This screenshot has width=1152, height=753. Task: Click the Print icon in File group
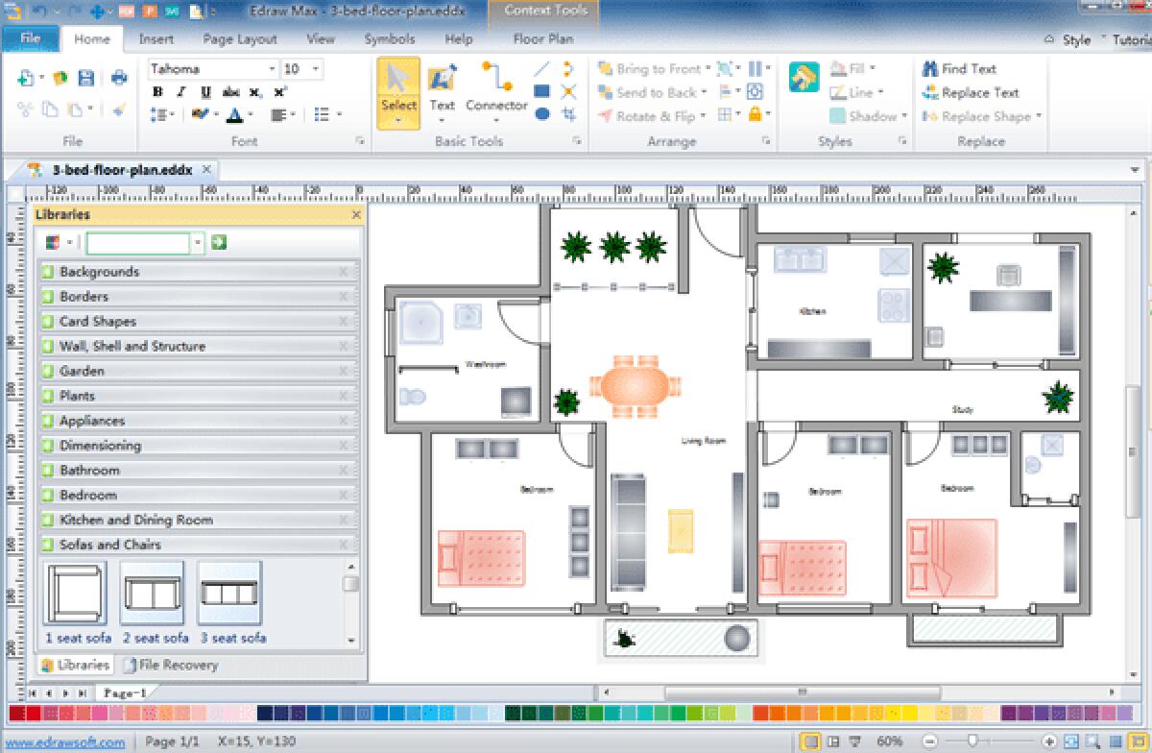click(x=119, y=78)
